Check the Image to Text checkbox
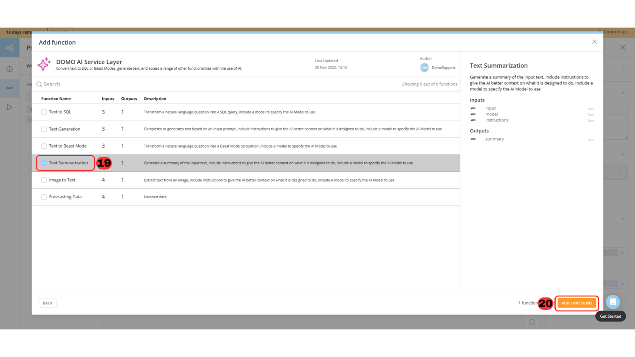Image resolution: width=635 pixels, height=357 pixels. coord(44,180)
